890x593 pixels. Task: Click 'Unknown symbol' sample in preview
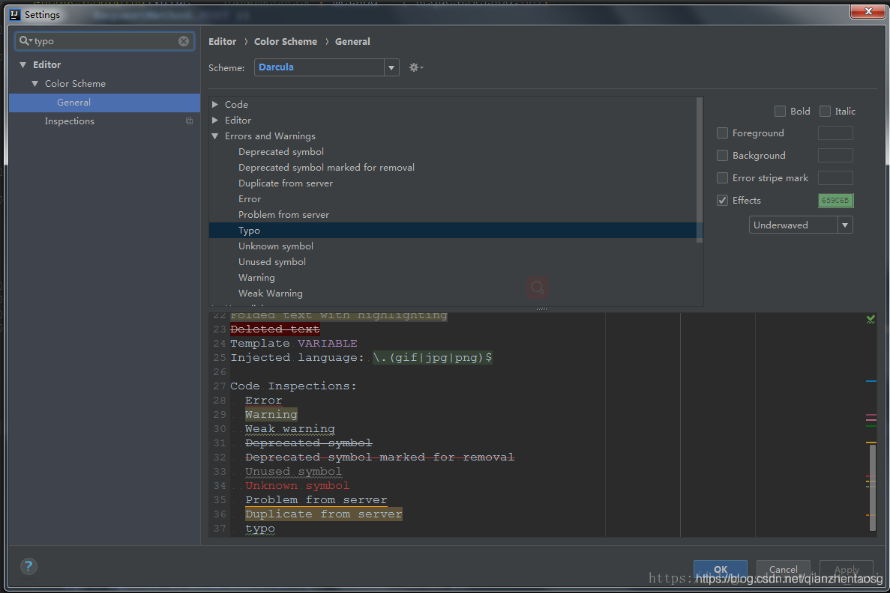(298, 486)
